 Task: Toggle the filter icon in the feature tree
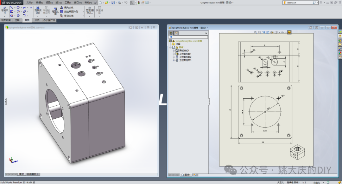[x=171, y=37]
